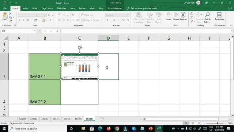Open the Windows Start button

[x=4, y=129]
